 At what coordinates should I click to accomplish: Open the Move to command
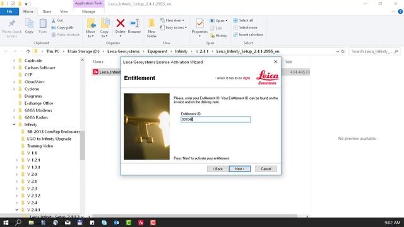pyautogui.click(x=91, y=28)
